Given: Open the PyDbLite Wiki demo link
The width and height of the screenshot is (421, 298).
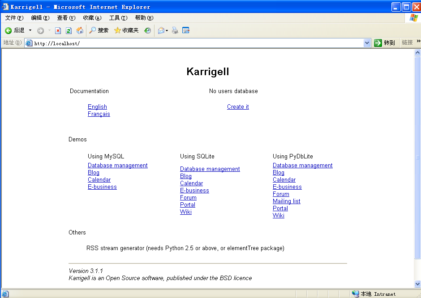Looking at the screenshot, I should click(x=279, y=215).
